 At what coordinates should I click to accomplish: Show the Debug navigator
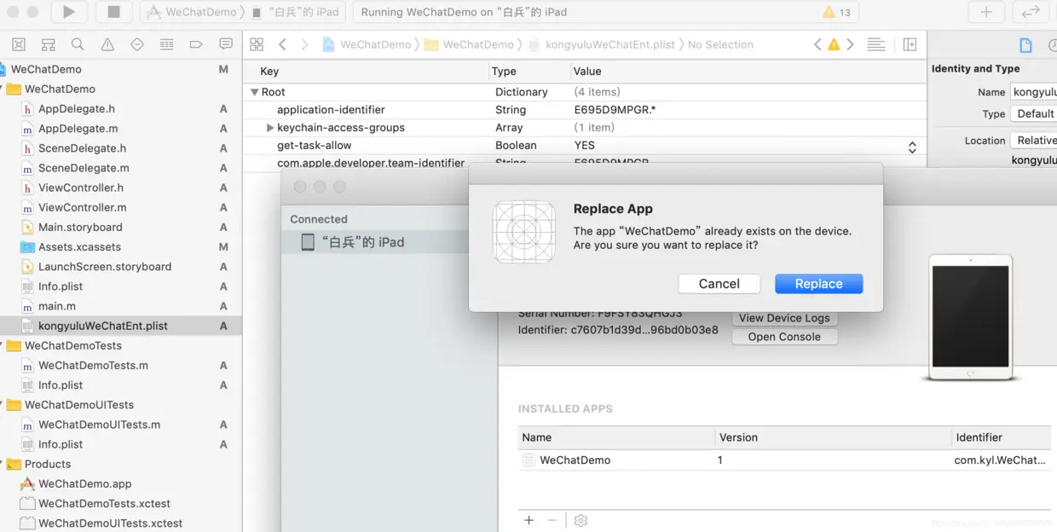(166, 44)
